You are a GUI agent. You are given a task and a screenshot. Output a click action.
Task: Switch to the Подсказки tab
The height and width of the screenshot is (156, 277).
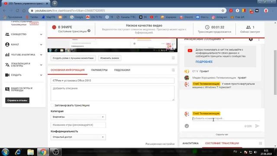coord(122,70)
